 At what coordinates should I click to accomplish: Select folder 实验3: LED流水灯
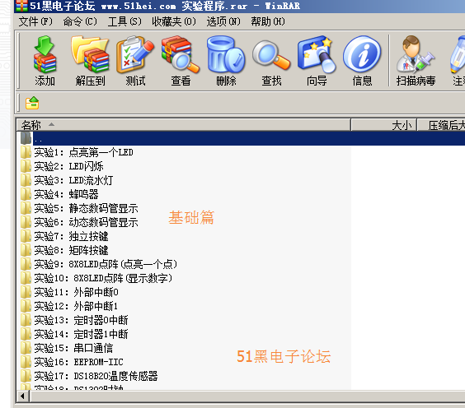tap(67, 180)
